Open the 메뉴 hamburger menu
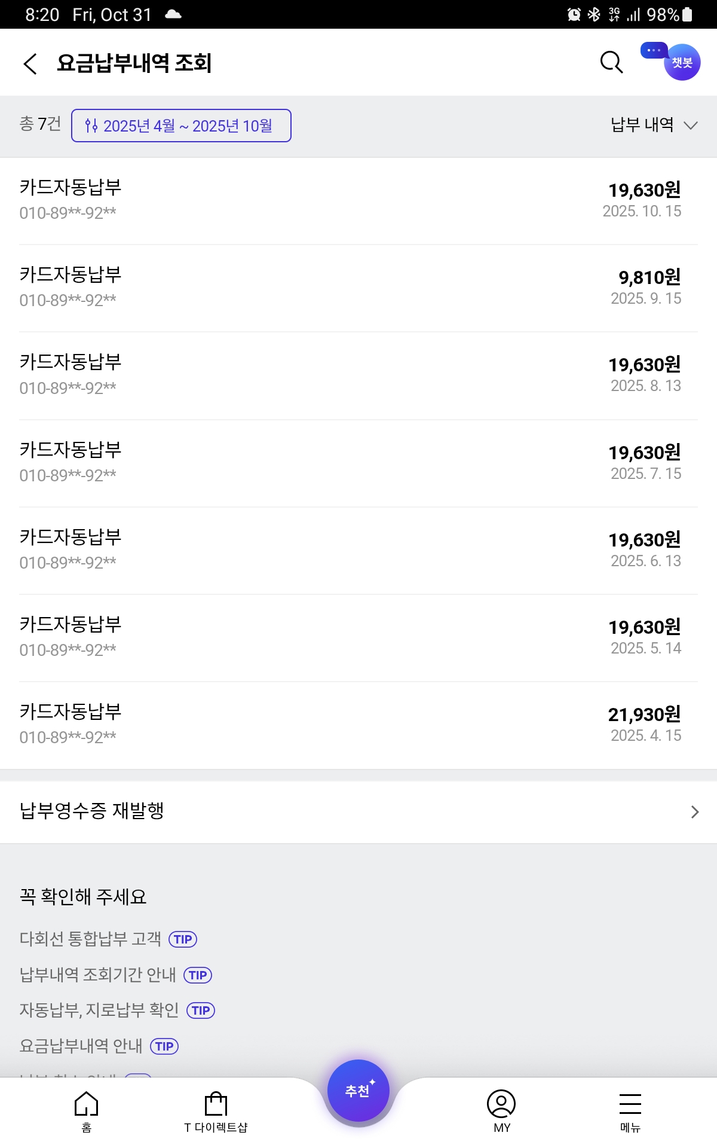The width and height of the screenshot is (717, 1148). [x=630, y=1110]
